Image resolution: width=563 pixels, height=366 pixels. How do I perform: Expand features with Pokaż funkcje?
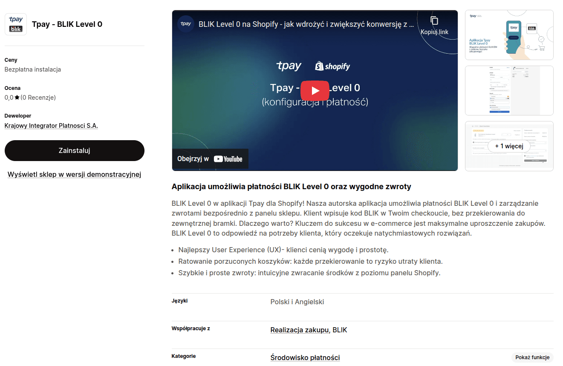coord(532,357)
